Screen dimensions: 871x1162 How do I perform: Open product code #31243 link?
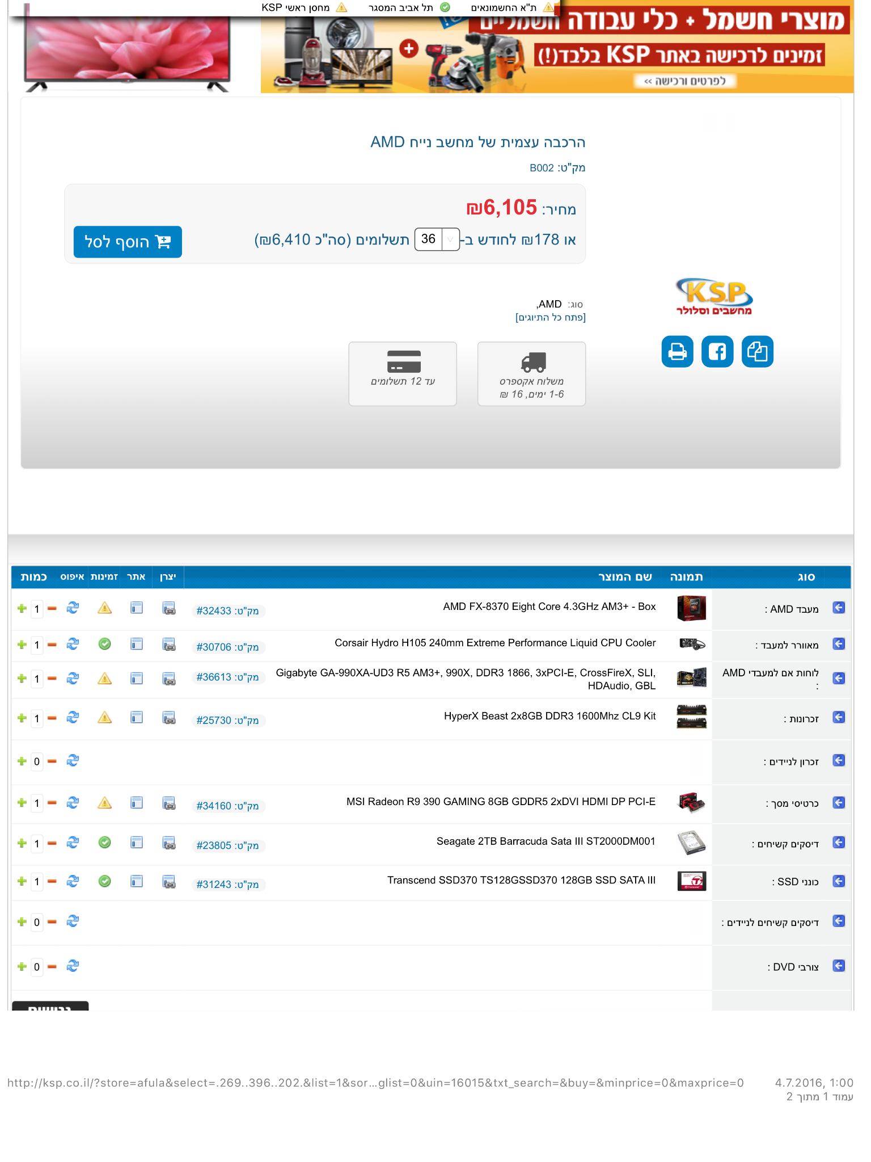[x=227, y=885]
